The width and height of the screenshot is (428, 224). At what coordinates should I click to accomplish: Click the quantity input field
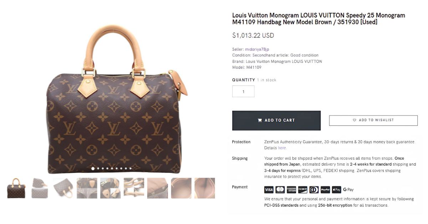pyautogui.click(x=243, y=91)
